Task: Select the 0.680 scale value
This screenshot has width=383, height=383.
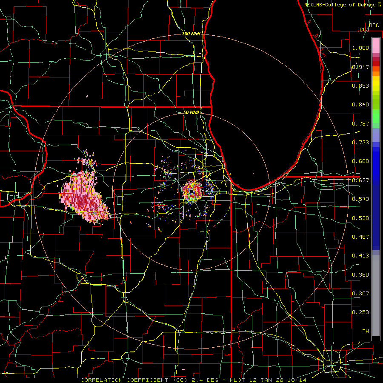Action: click(360, 161)
